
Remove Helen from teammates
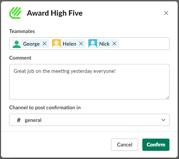pyautogui.click(x=81, y=44)
